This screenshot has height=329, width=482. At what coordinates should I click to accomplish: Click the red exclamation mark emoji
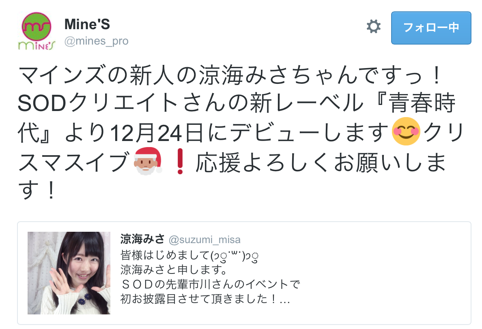click(x=180, y=161)
